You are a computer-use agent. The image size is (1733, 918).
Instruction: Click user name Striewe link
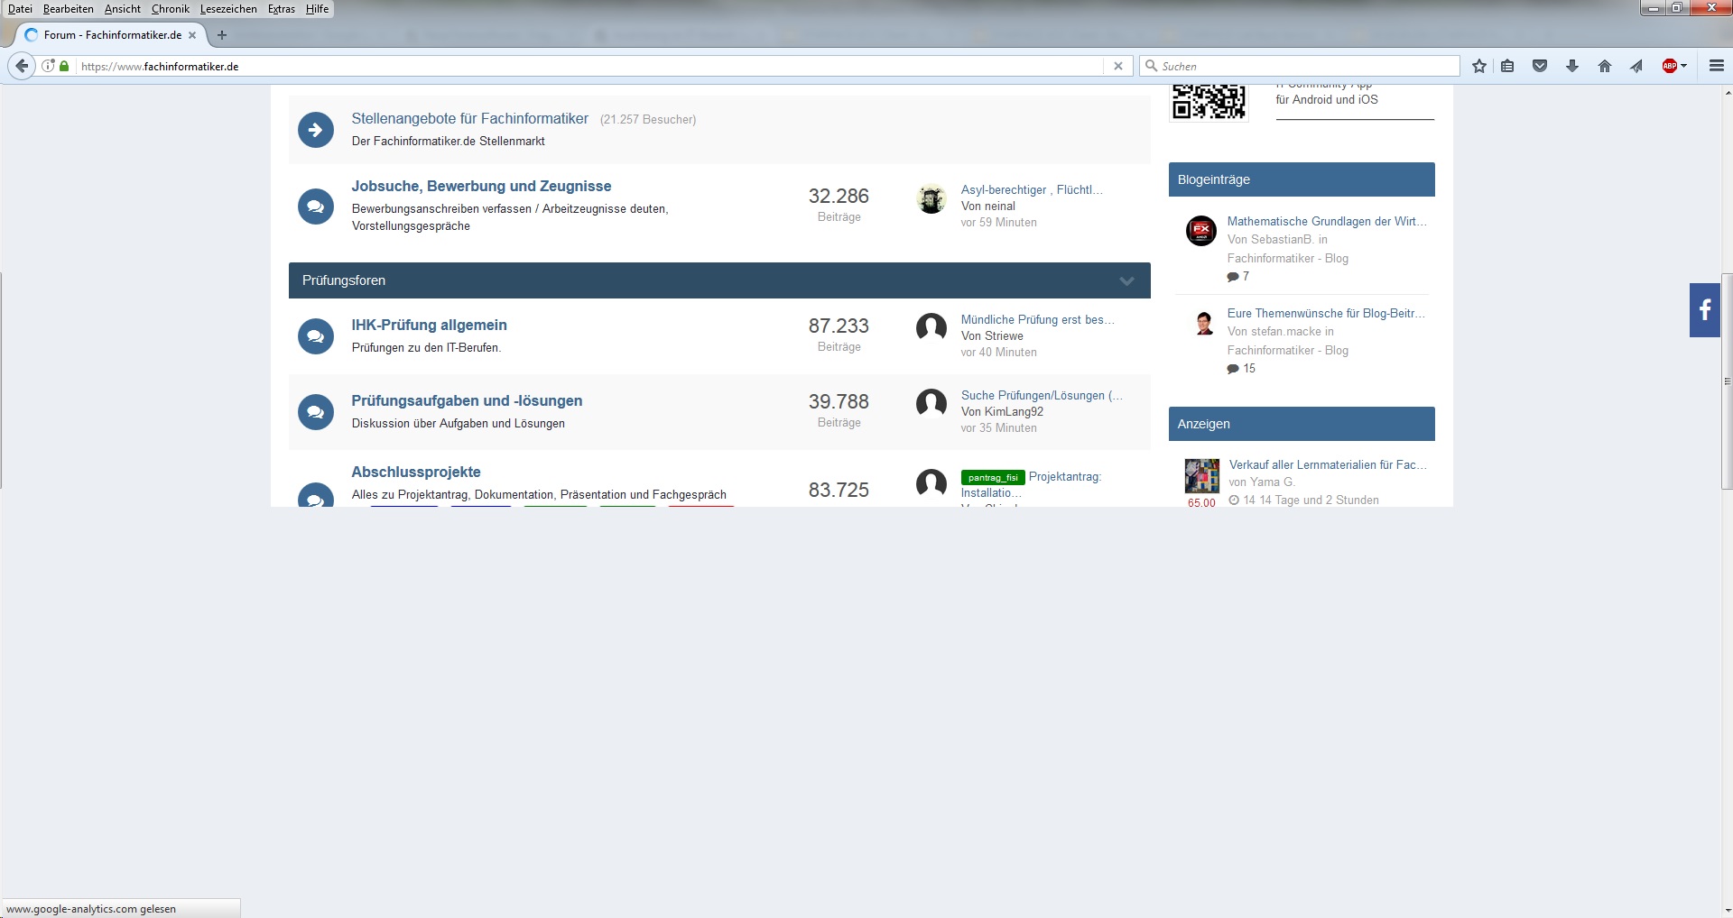click(1003, 336)
